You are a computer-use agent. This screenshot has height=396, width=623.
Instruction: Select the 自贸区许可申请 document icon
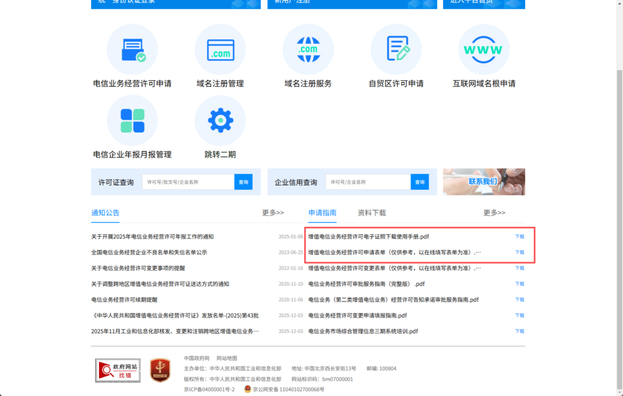coord(396,49)
